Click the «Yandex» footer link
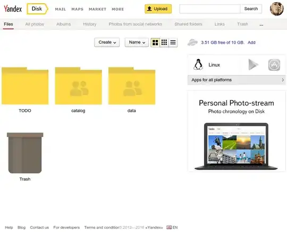Viewport: 287px width, 232px height. 154,227
